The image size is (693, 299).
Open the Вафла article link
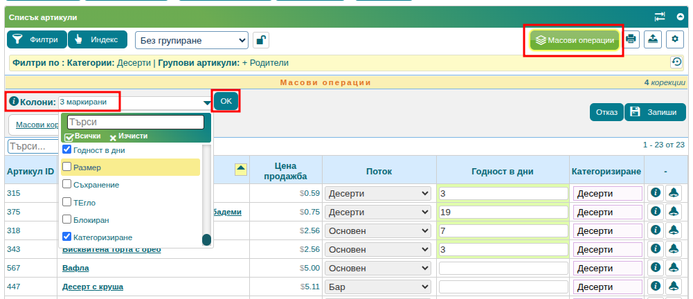point(75,268)
